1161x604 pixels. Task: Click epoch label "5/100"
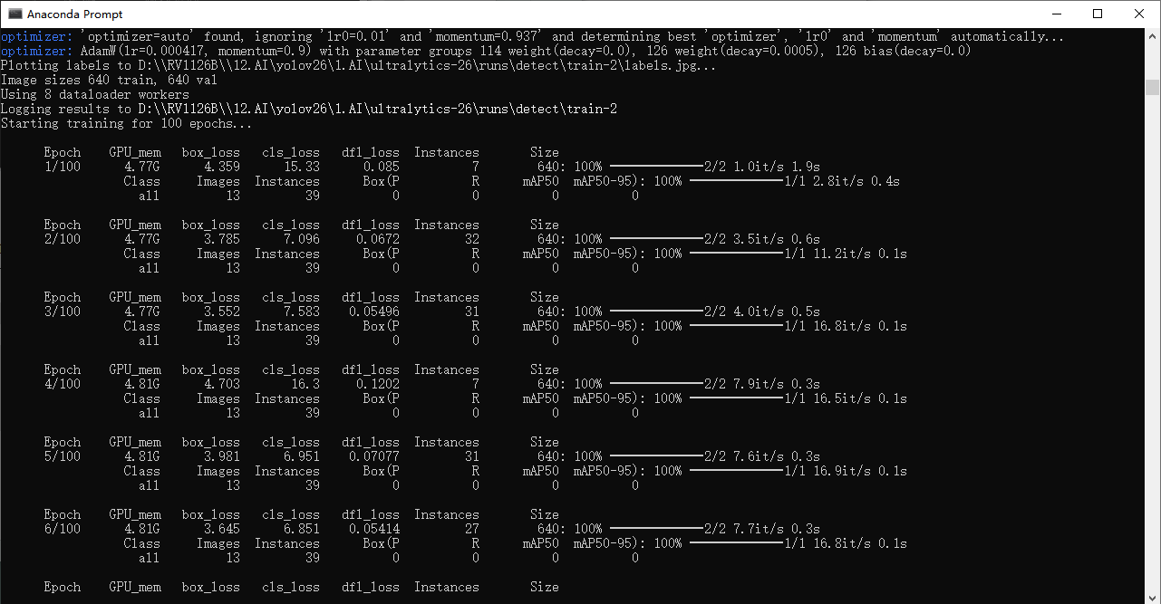pos(63,457)
